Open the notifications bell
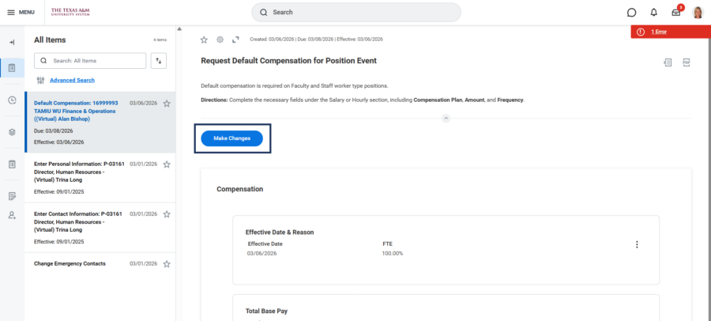711x321 pixels. pyautogui.click(x=653, y=13)
